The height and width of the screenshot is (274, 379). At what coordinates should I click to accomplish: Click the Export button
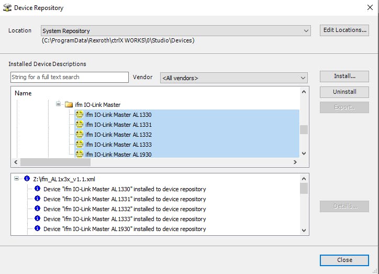(x=344, y=107)
